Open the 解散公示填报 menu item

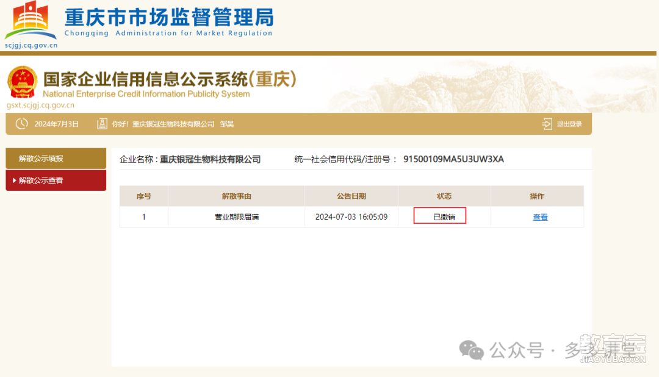click(56, 159)
